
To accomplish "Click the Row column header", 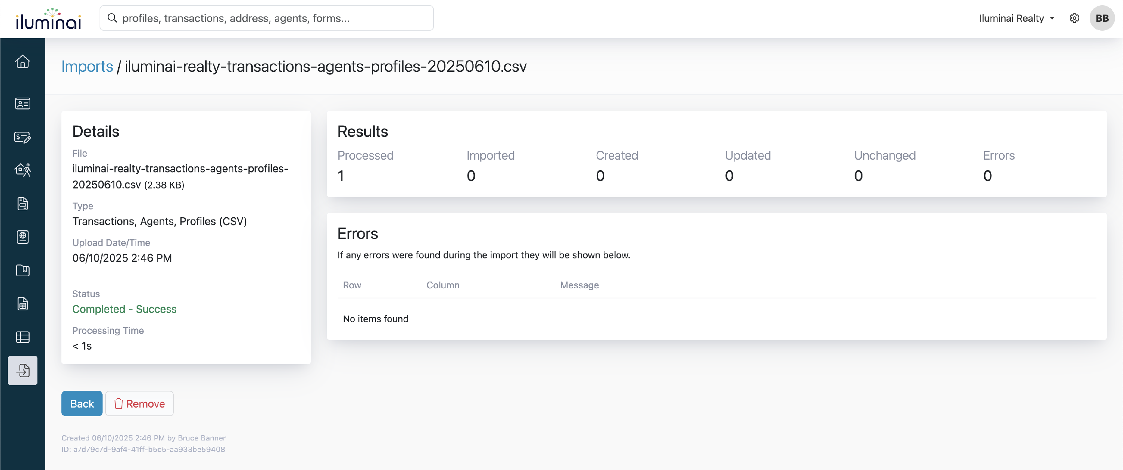I will pyautogui.click(x=352, y=285).
